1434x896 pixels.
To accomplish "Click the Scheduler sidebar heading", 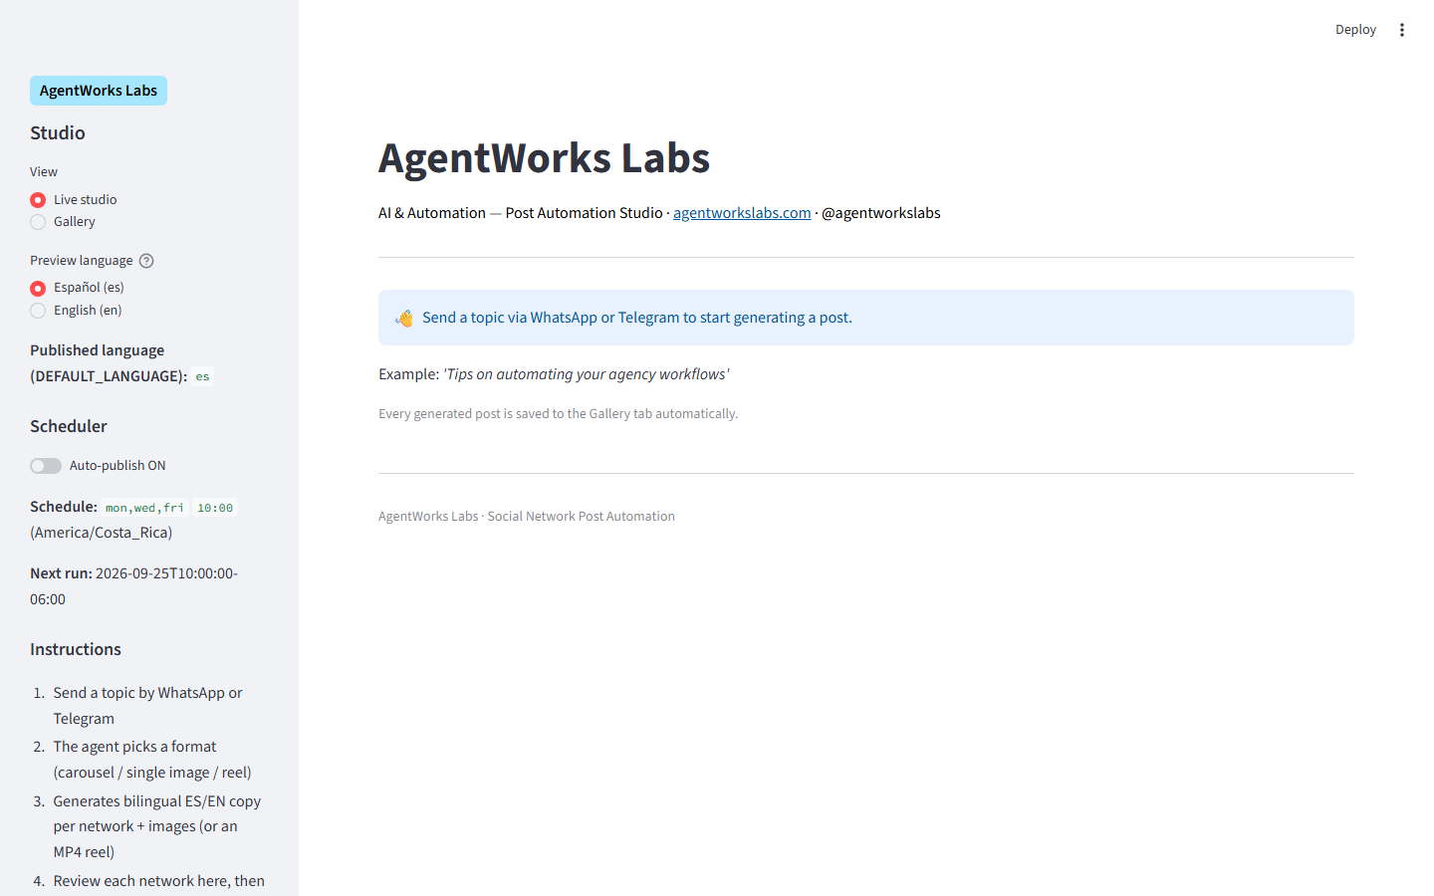I will [69, 426].
